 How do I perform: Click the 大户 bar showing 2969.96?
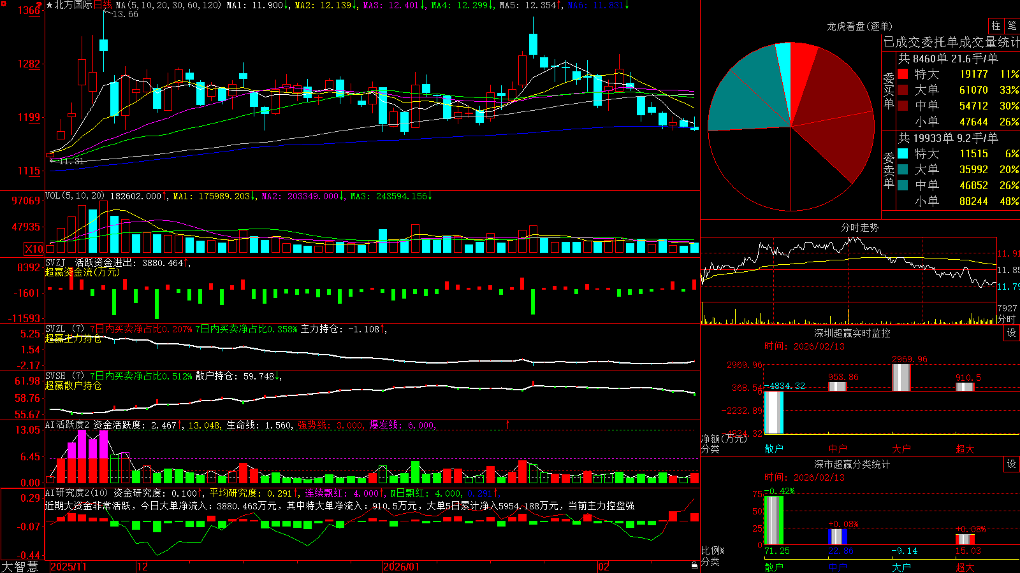[x=901, y=378]
